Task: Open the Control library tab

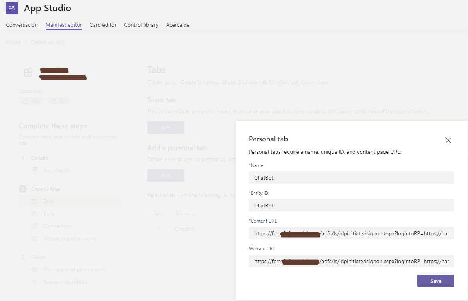Action: click(x=141, y=25)
